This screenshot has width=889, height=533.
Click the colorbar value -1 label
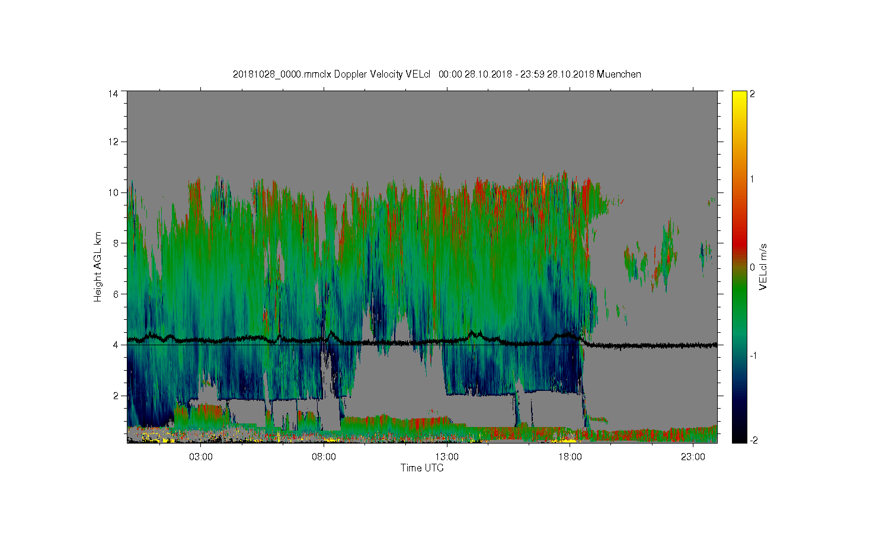[753, 355]
